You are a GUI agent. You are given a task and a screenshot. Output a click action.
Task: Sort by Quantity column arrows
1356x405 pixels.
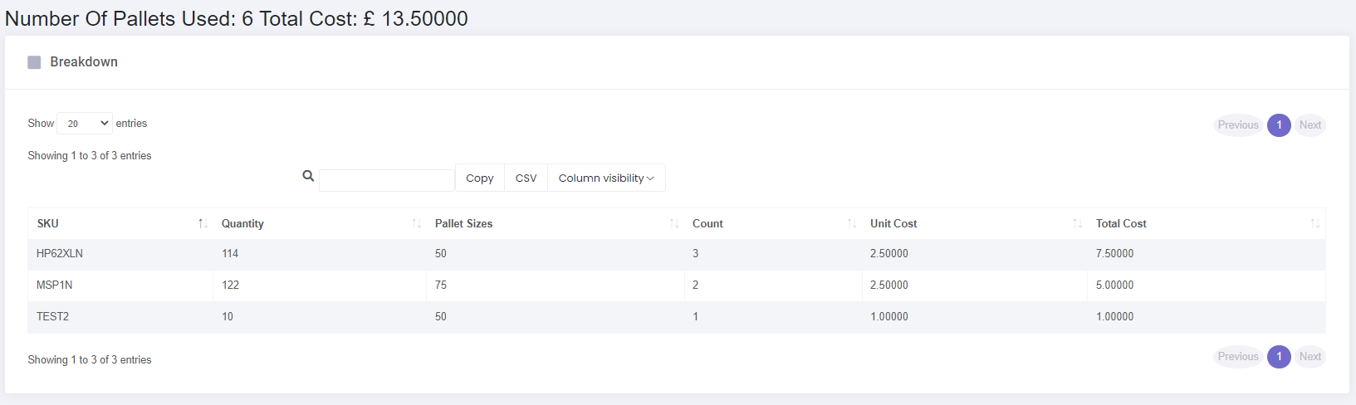[x=417, y=224]
